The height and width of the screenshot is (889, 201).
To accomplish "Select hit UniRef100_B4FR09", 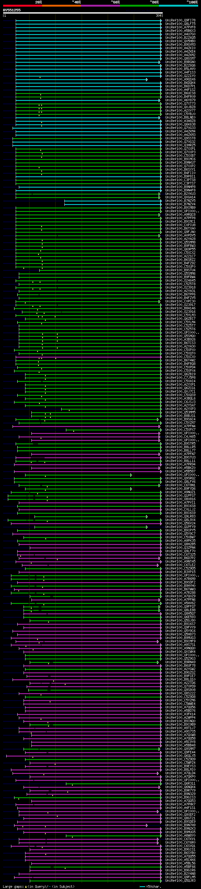I will [x=180, y=97].
